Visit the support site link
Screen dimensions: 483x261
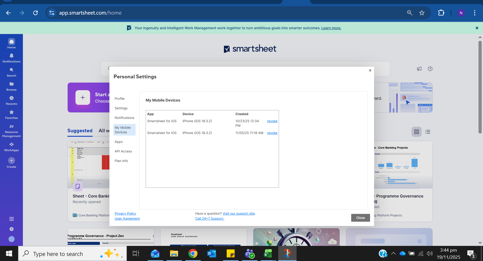(239, 214)
